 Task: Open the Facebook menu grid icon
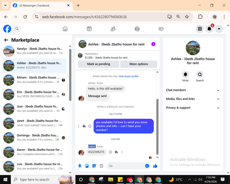tap(200, 29)
